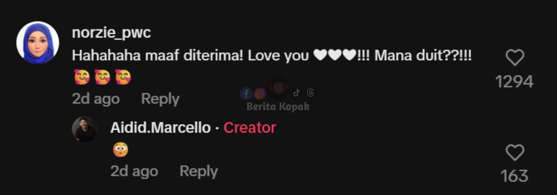
Task: Open Aidid.Marcello's profile photo
Action: tap(84, 129)
